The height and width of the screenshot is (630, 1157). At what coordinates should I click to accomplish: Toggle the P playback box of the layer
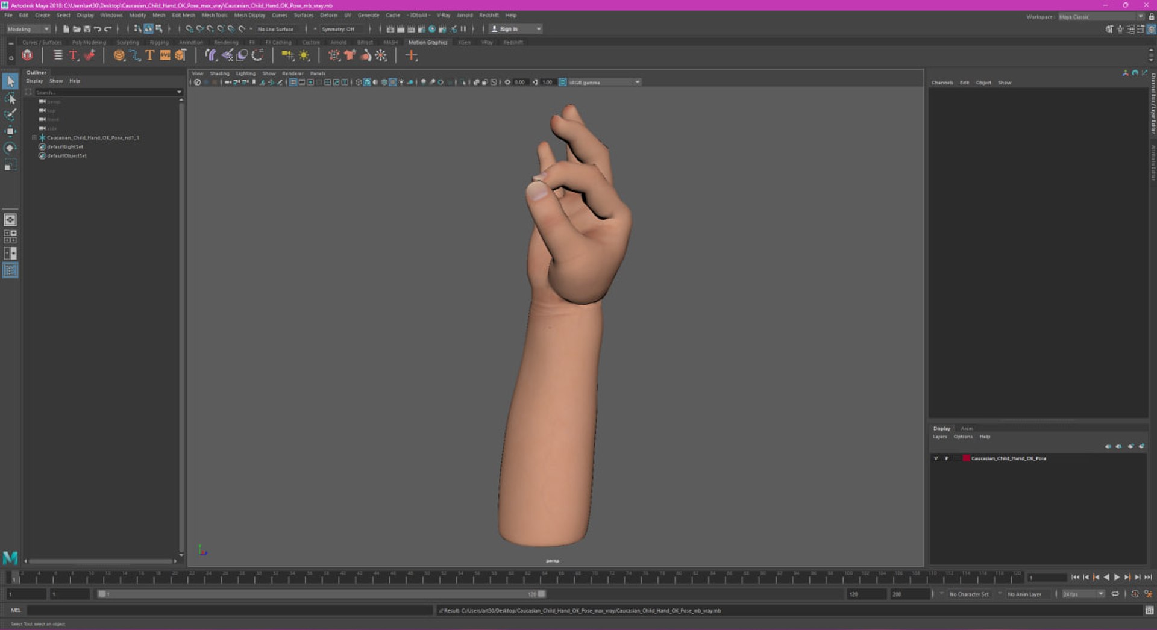click(x=947, y=458)
